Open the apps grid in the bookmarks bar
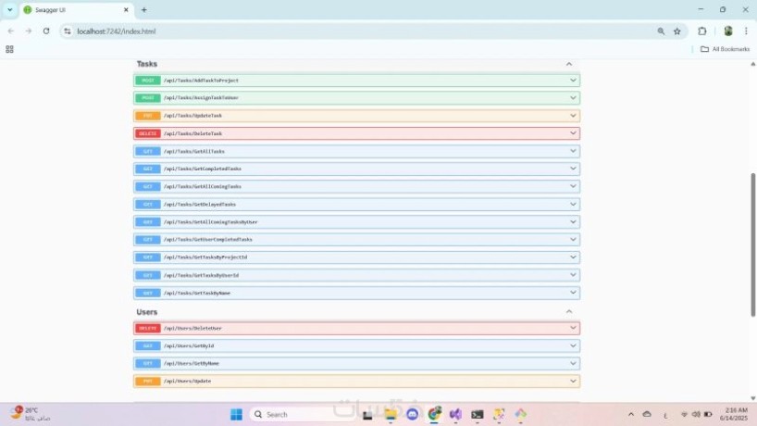757x426 pixels. (9, 49)
